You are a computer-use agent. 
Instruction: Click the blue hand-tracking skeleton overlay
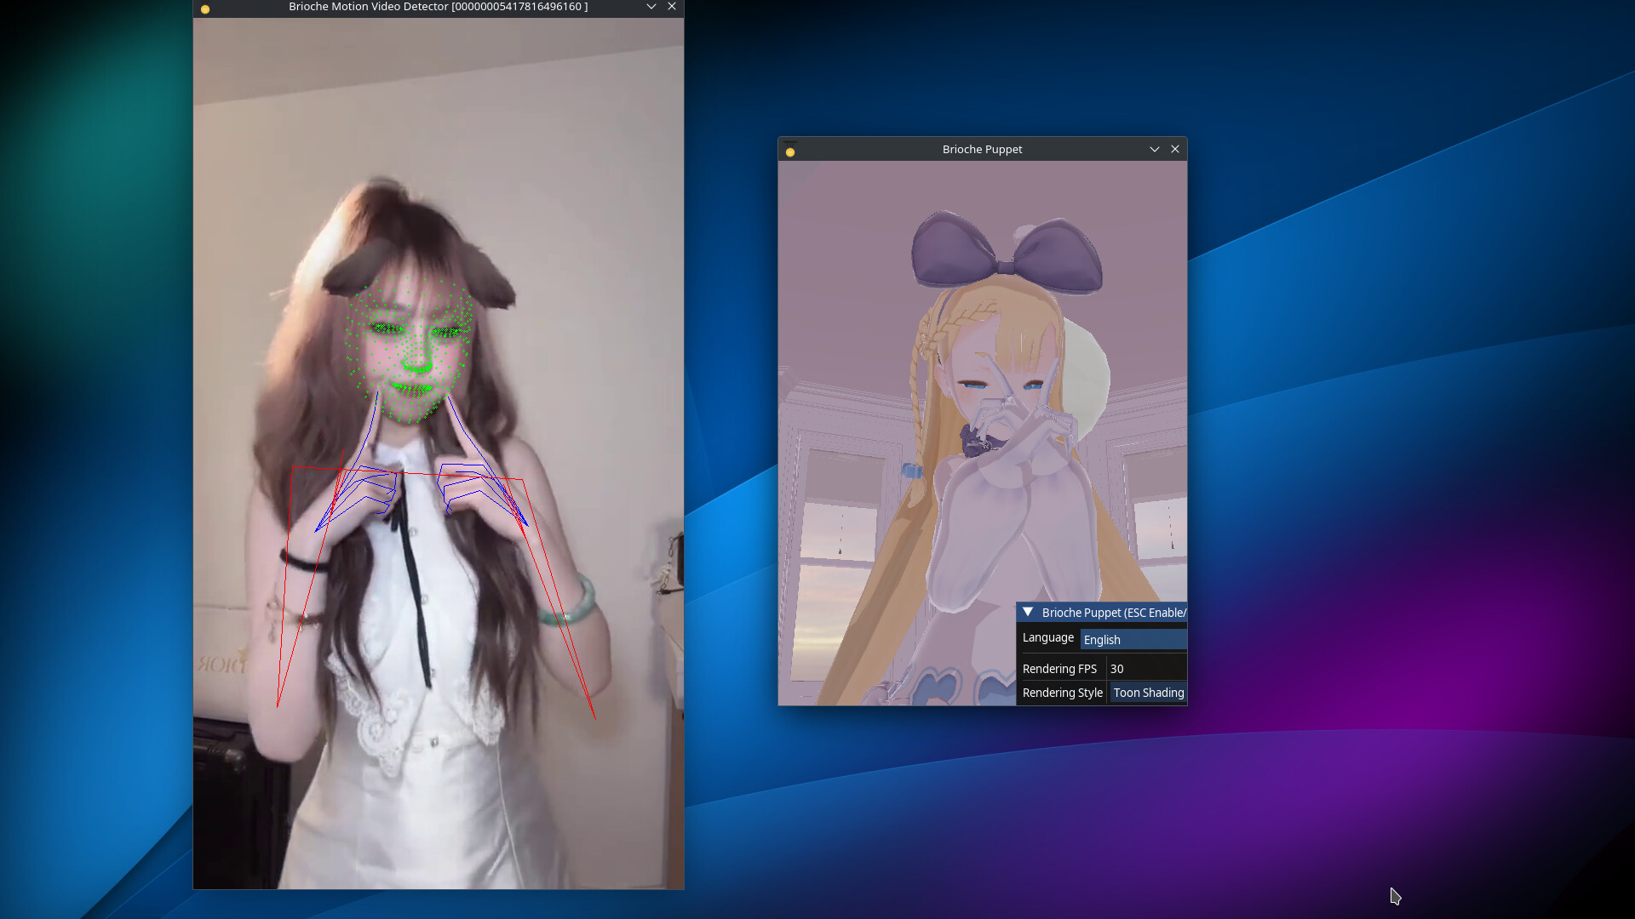click(x=375, y=485)
